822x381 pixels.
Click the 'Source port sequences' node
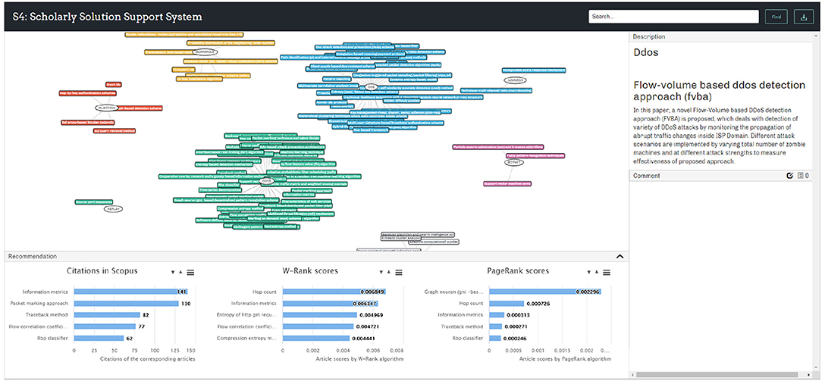(94, 201)
